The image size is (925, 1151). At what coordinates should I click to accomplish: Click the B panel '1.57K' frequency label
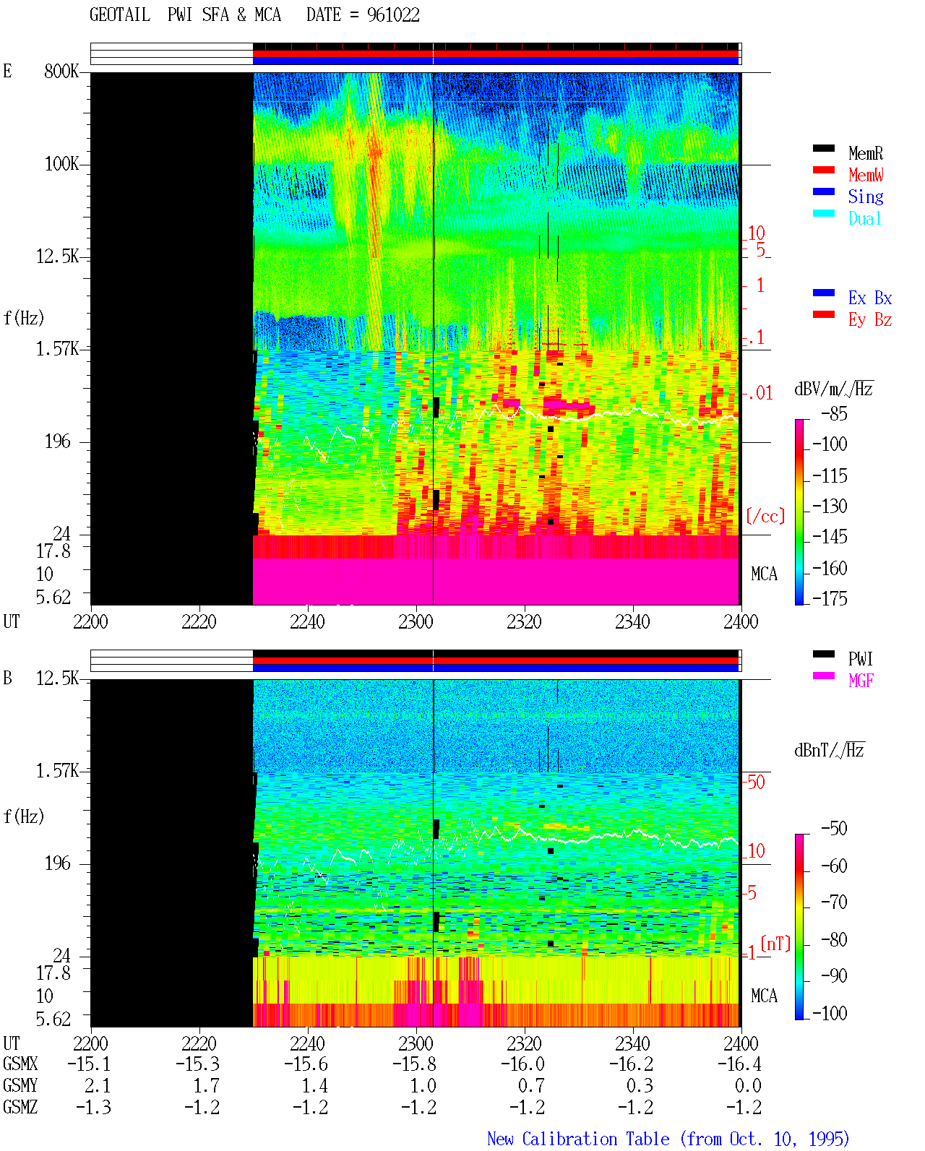[58, 771]
